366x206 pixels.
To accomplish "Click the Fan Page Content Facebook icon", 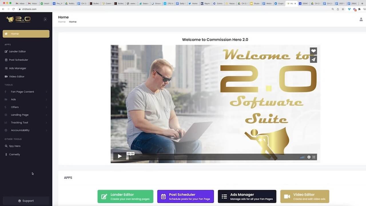I will point(6,92).
